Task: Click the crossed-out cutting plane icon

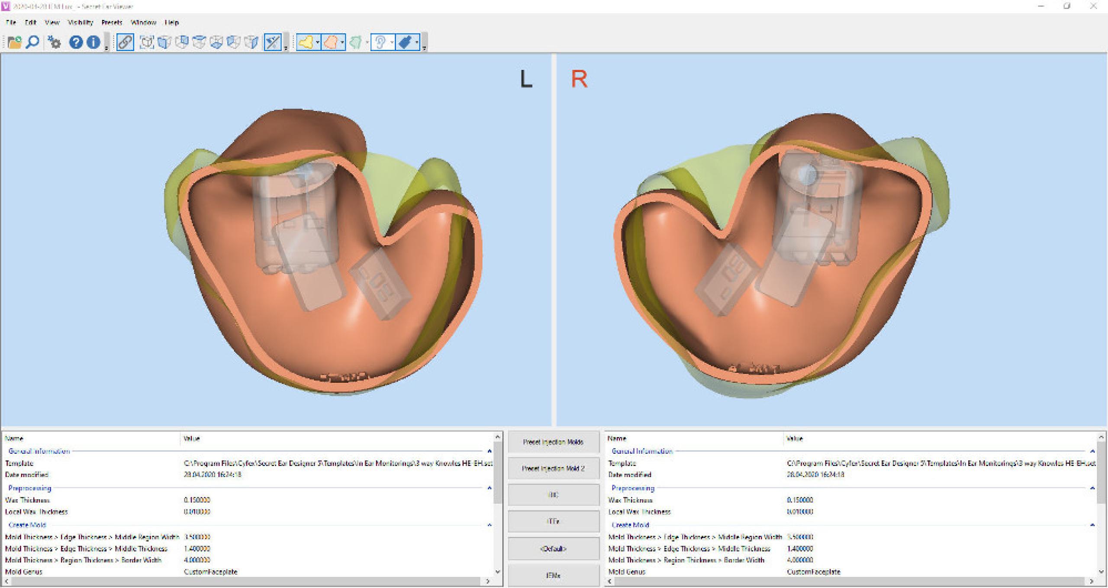Action: point(272,42)
